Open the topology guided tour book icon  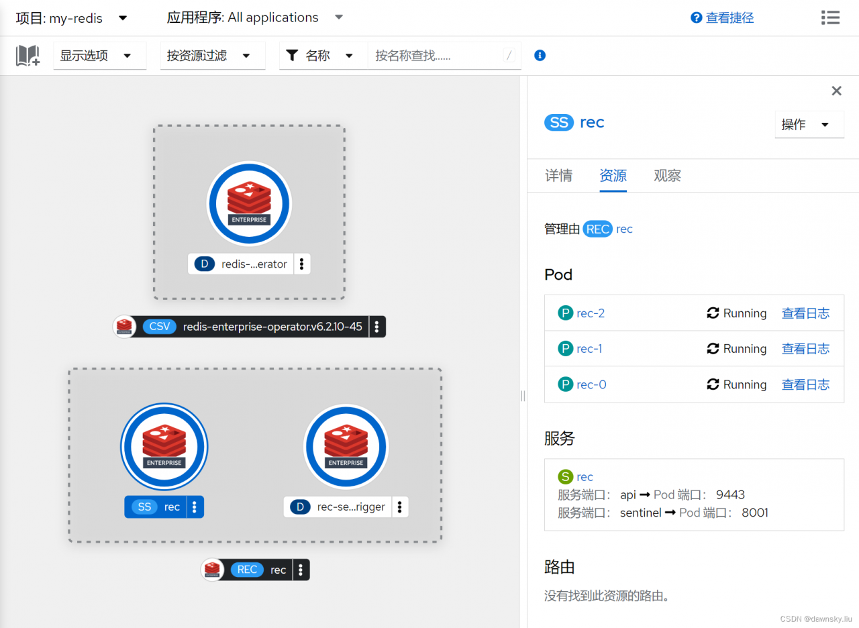[x=27, y=55]
